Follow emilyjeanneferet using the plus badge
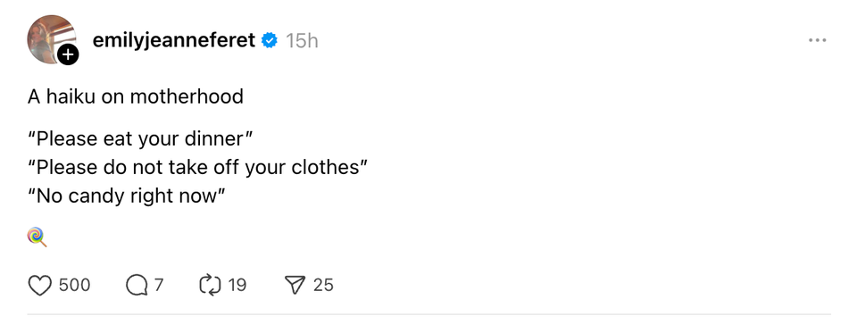Viewport: 857px width, 333px height. [x=68, y=54]
